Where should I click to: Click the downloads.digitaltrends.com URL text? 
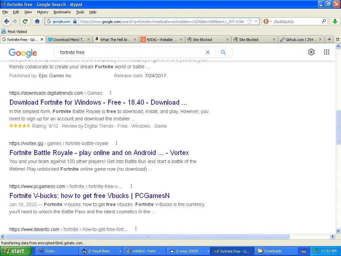pos(46,93)
